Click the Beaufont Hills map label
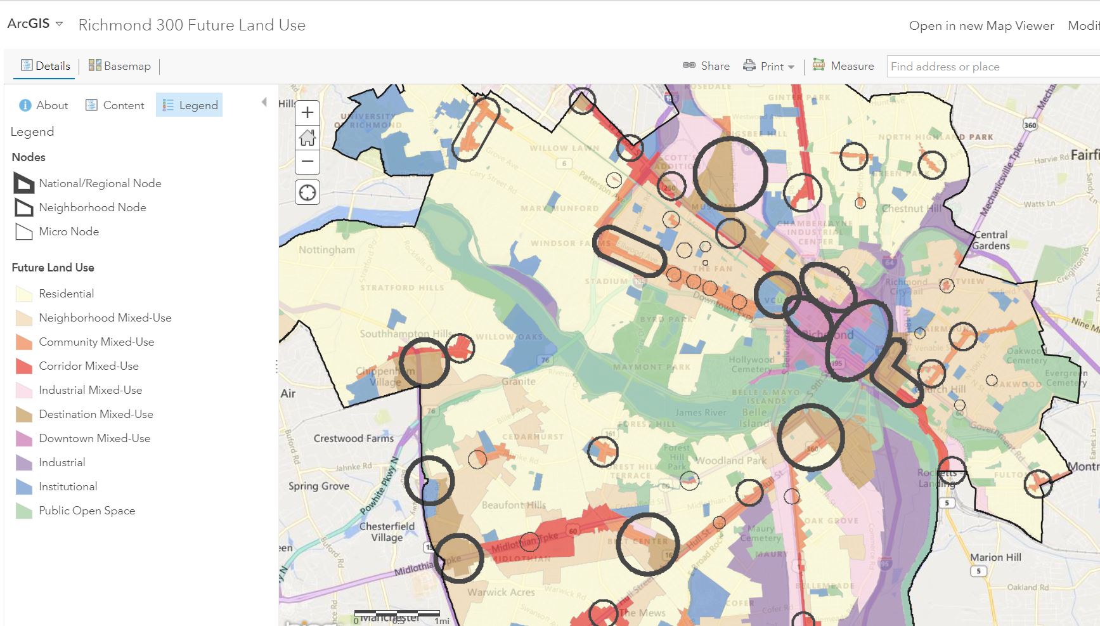Screen dimensions: 1100x626 point(514,505)
